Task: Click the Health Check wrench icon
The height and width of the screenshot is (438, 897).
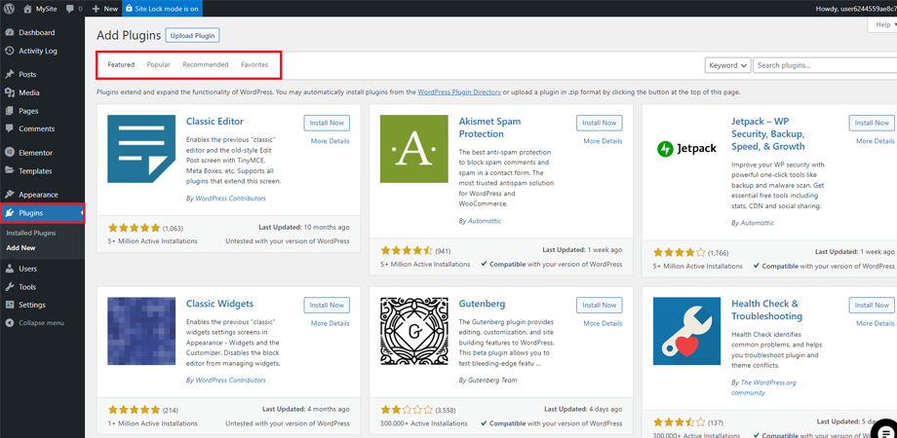Action: pos(686,331)
